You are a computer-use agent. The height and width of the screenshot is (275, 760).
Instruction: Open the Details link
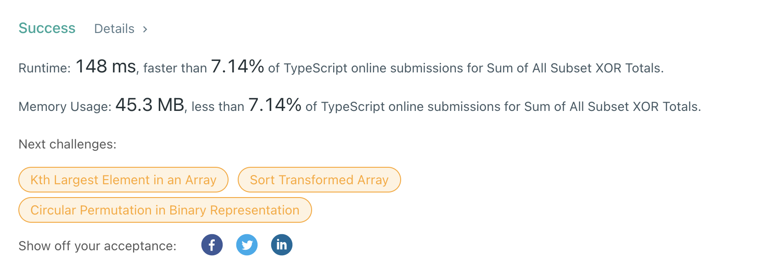(x=114, y=29)
